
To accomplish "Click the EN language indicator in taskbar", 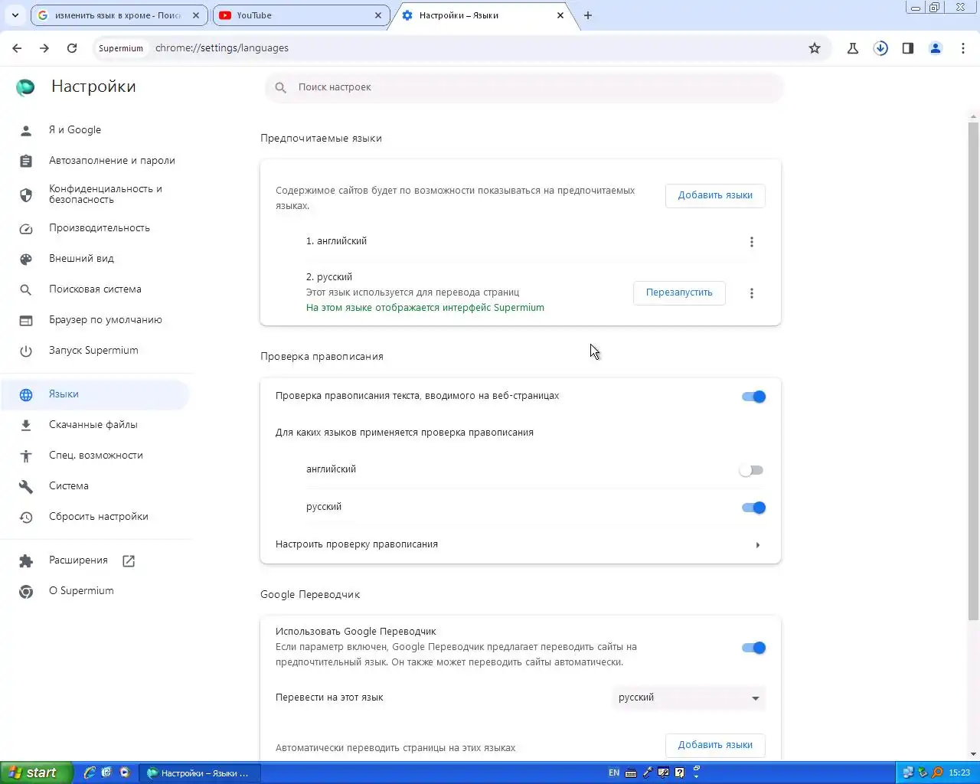I will pos(614,773).
